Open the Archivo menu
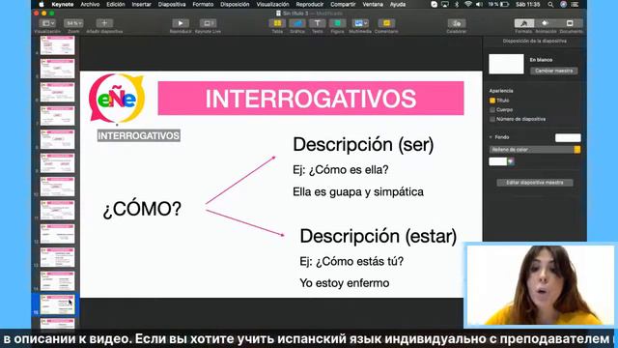Viewport: 618px width, 348px height. (90, 4)
